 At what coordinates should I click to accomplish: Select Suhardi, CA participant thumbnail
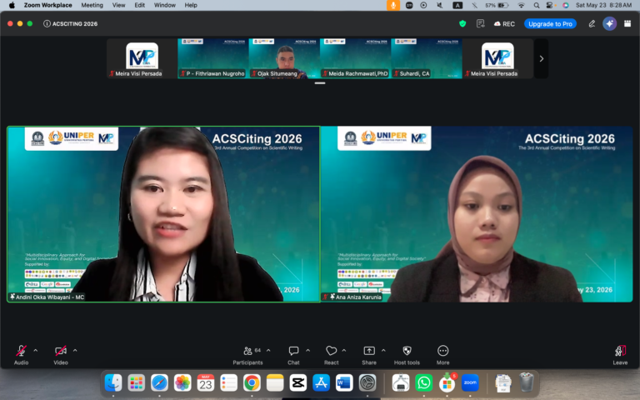[x=427, y=58]
